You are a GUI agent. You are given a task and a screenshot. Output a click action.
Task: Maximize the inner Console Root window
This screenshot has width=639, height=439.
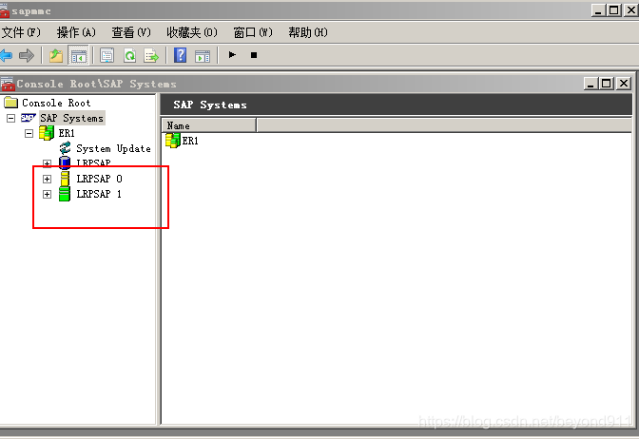click(606, 84)
